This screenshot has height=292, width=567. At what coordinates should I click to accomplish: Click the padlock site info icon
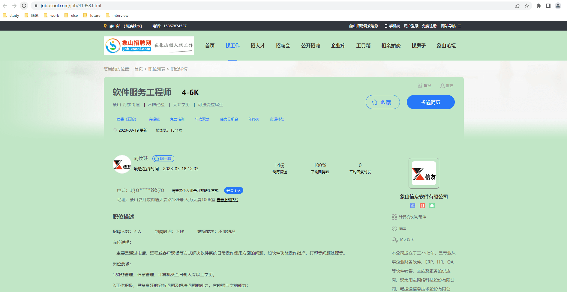click(36, 6)
